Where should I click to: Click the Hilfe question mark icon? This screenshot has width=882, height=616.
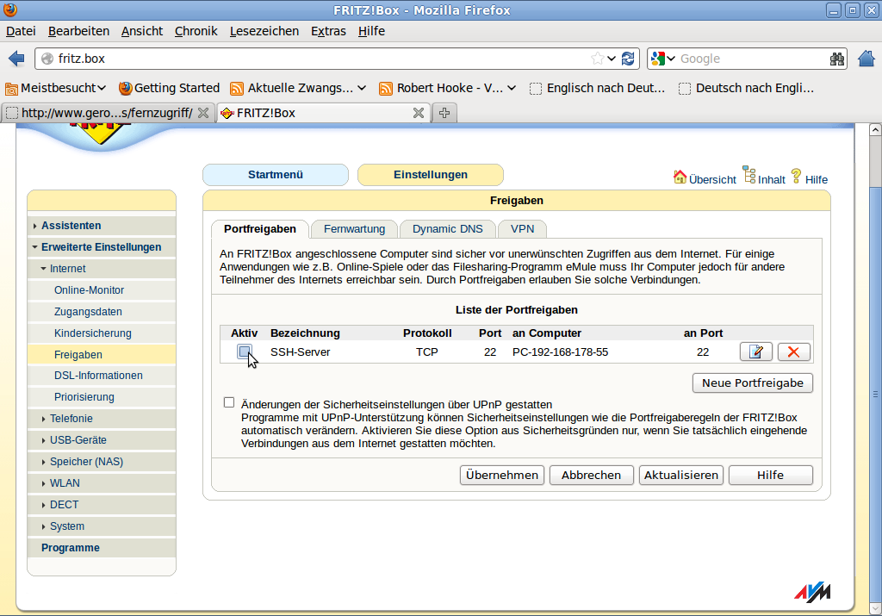click(796, 176)
